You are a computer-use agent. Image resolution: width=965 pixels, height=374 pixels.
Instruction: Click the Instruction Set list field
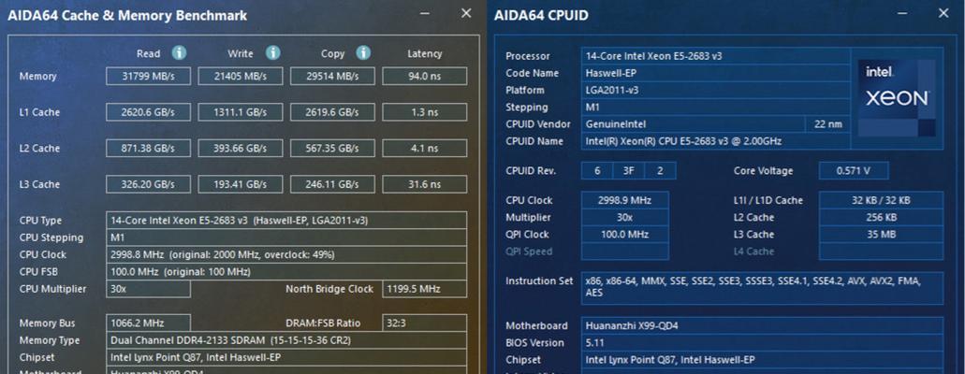(x=762, y=288)
